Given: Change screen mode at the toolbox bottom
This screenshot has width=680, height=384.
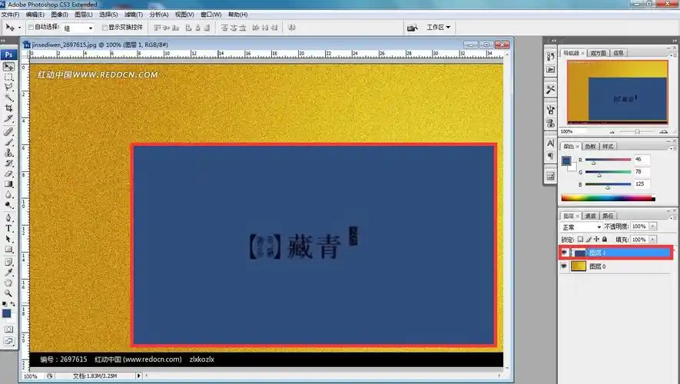Looking at the screenshot, I should (x=8, y=341).
